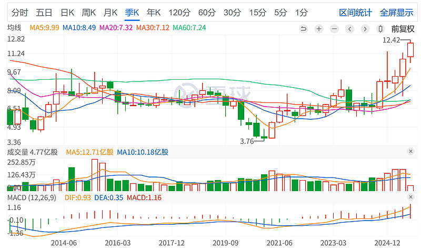Click the volume MA10:10.18亿股 label

tap(143, 152)
